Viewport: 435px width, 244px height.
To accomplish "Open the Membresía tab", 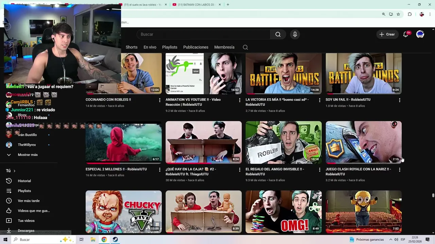I will click(224, 47).
